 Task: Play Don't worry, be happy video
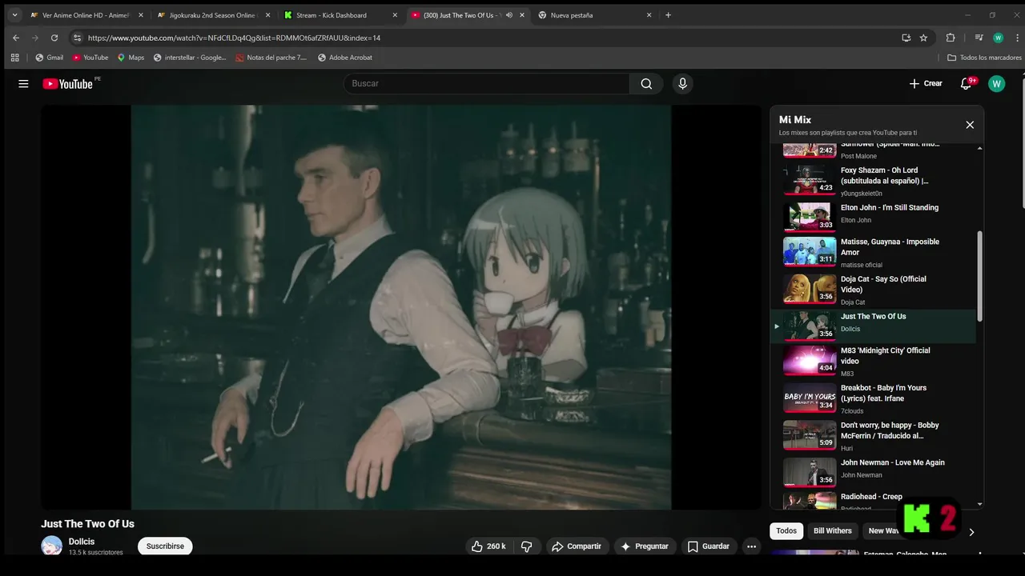(x=873, y=437)
